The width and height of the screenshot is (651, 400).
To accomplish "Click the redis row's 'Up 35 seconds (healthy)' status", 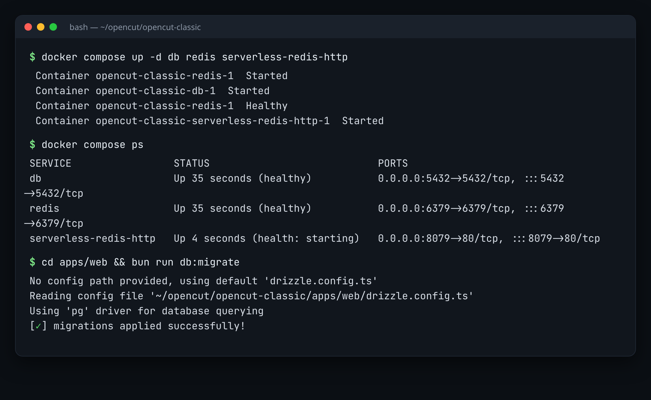I will 243,208.
